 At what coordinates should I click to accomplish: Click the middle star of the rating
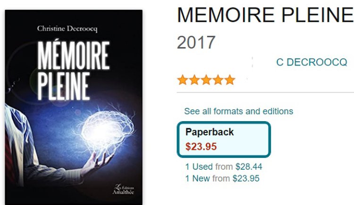coord(206,80)
